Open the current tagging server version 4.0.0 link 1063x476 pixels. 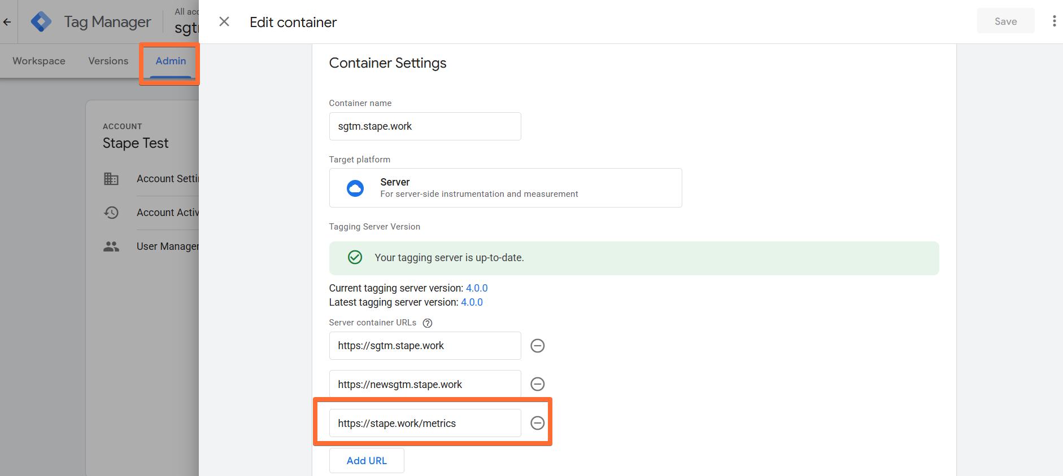coord(477,288)
